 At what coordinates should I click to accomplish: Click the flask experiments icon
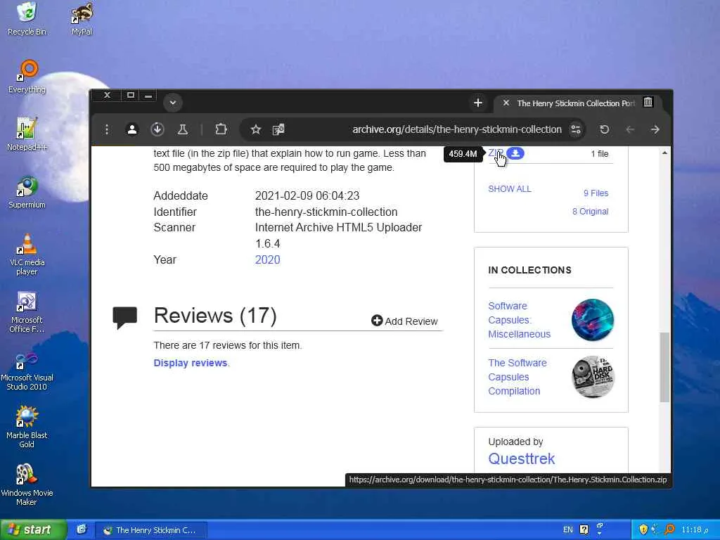coord(182,129)
